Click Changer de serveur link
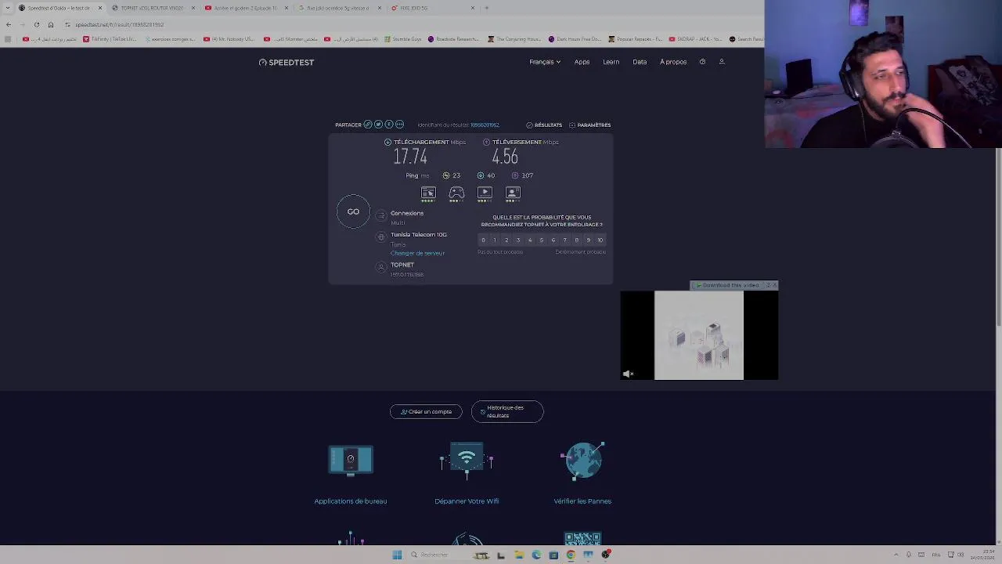Image resolution: width=1002 pixels, height=564 pixels. (x=417, y=253)
